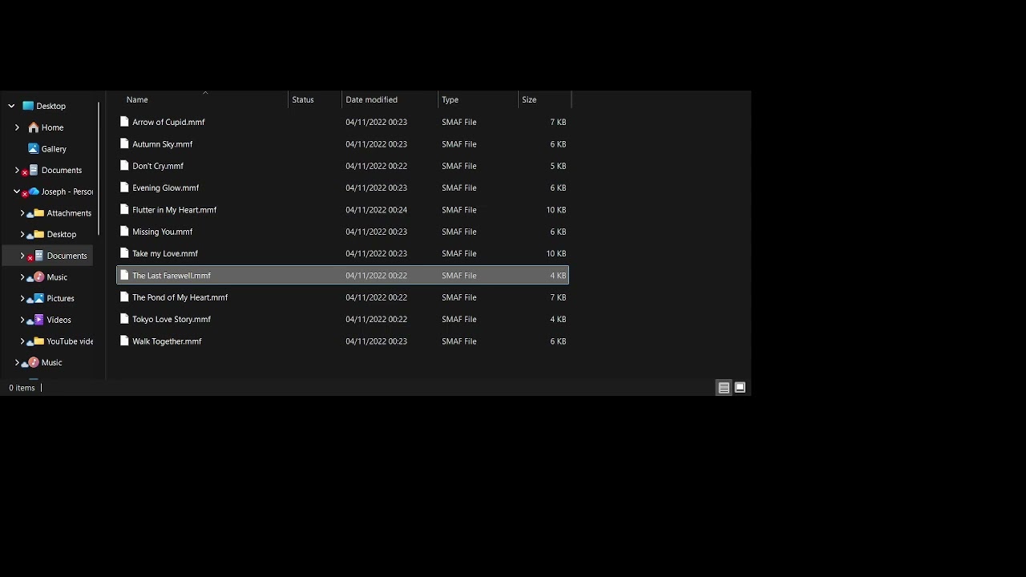Click the Tokyo Love Story.mmf file icon
Image resolution: width=1026 pixels, height=577 pixels.
coord(124,319)
